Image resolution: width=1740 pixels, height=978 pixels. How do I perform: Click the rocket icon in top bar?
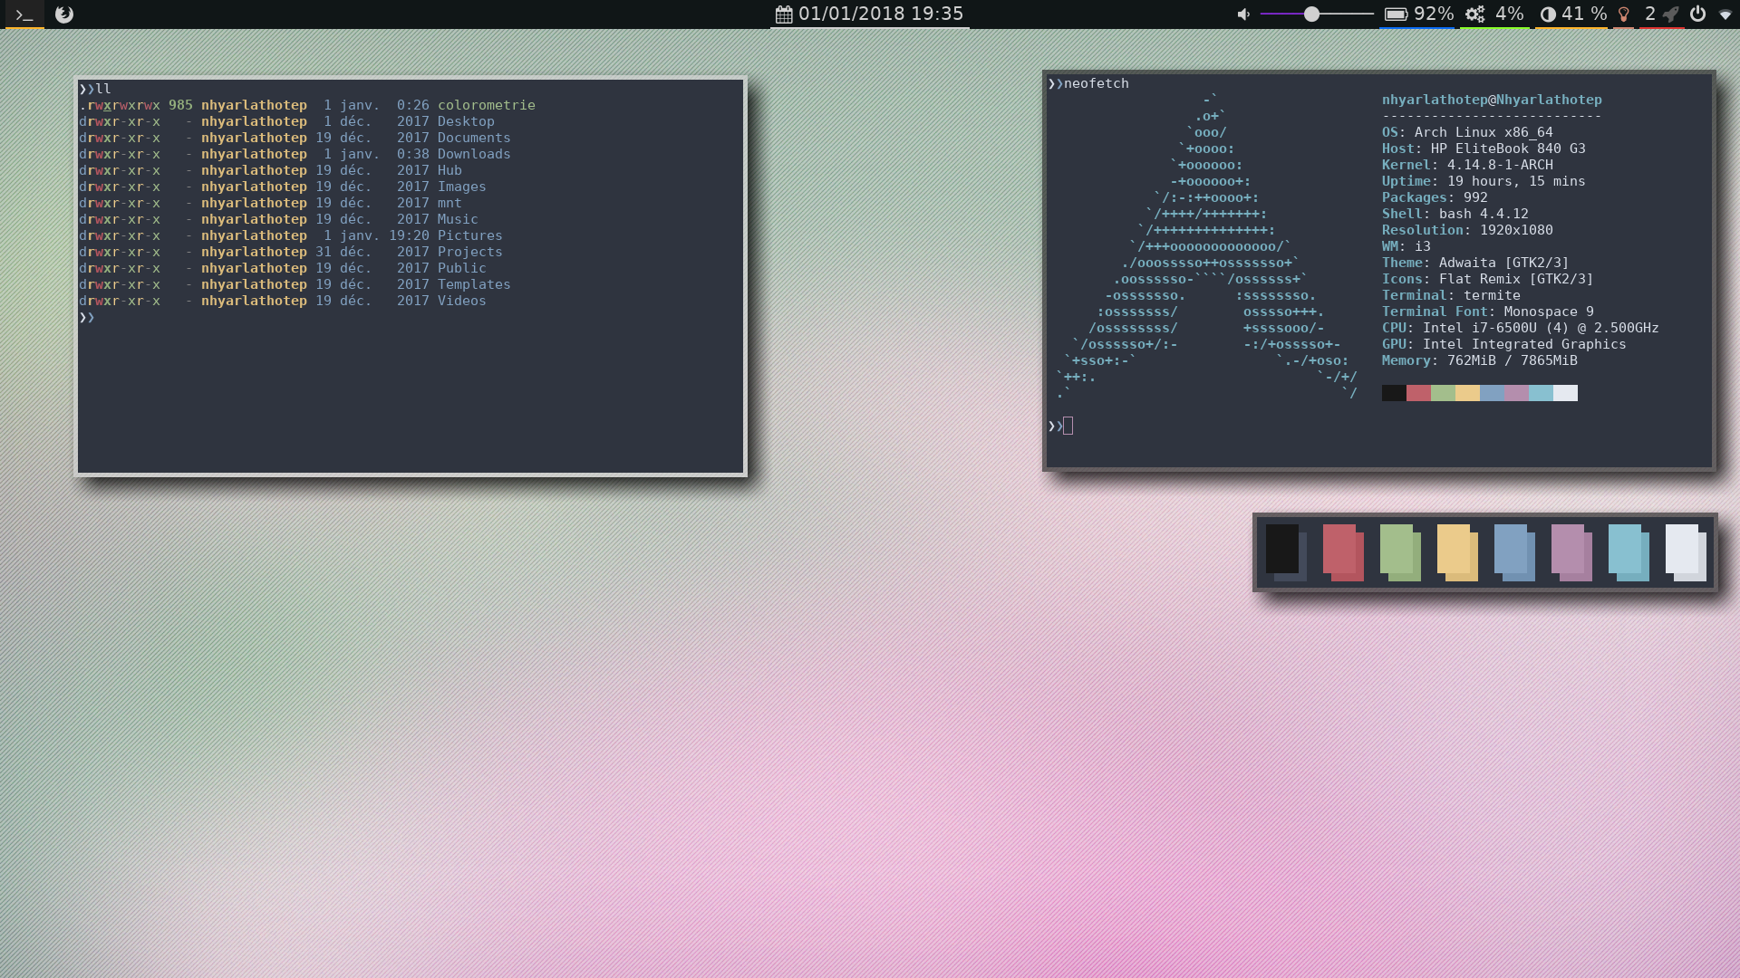pyautogui.click(x=1671, y=14)
